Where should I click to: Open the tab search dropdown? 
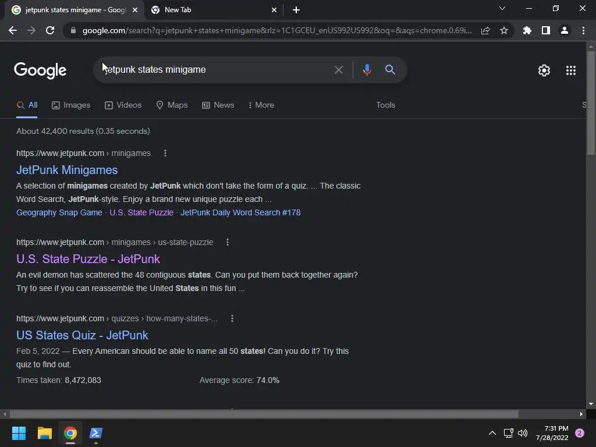click(502, 8)
